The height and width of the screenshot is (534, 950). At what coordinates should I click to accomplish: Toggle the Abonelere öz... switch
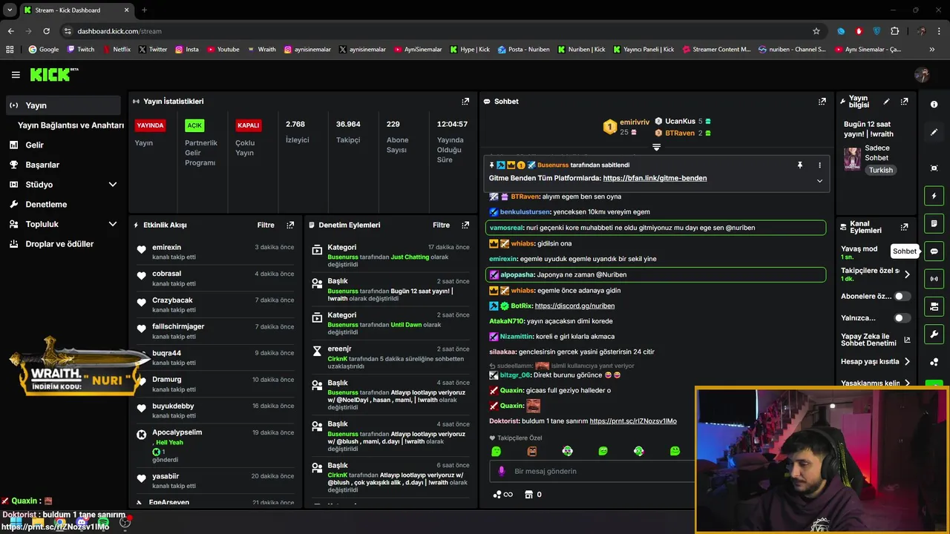[x=902, y=296]
